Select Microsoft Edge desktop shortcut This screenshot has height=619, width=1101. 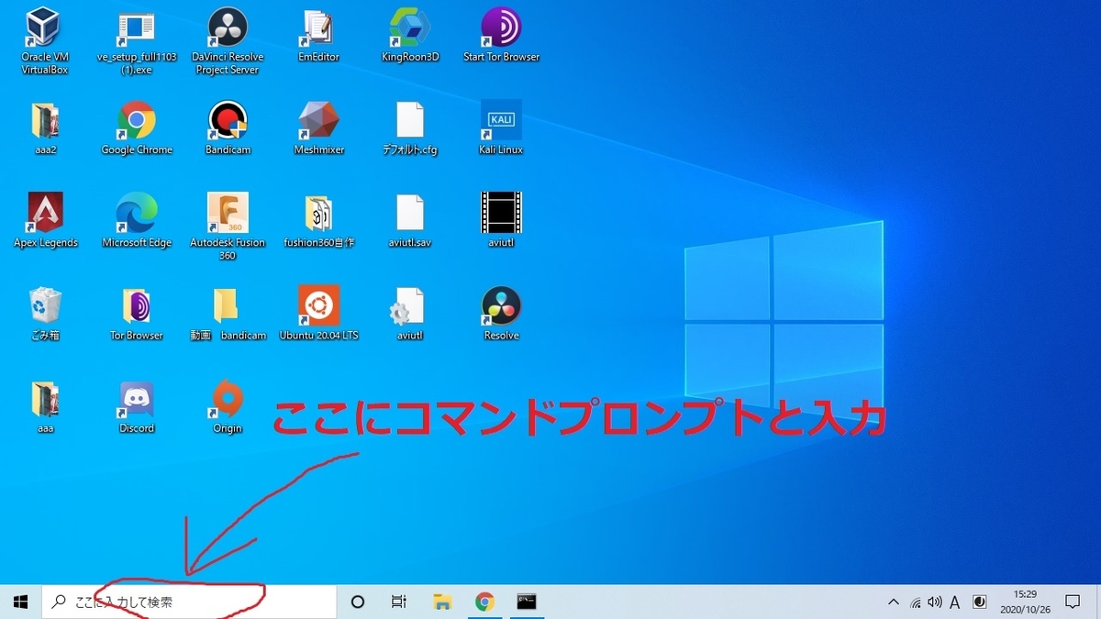click(137, 222)
